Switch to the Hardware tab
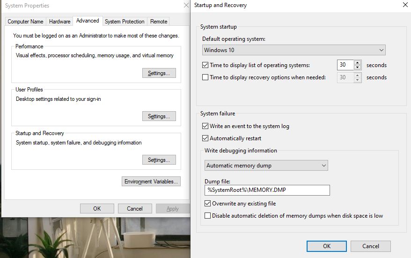411x258 pixels. point(60,22)
